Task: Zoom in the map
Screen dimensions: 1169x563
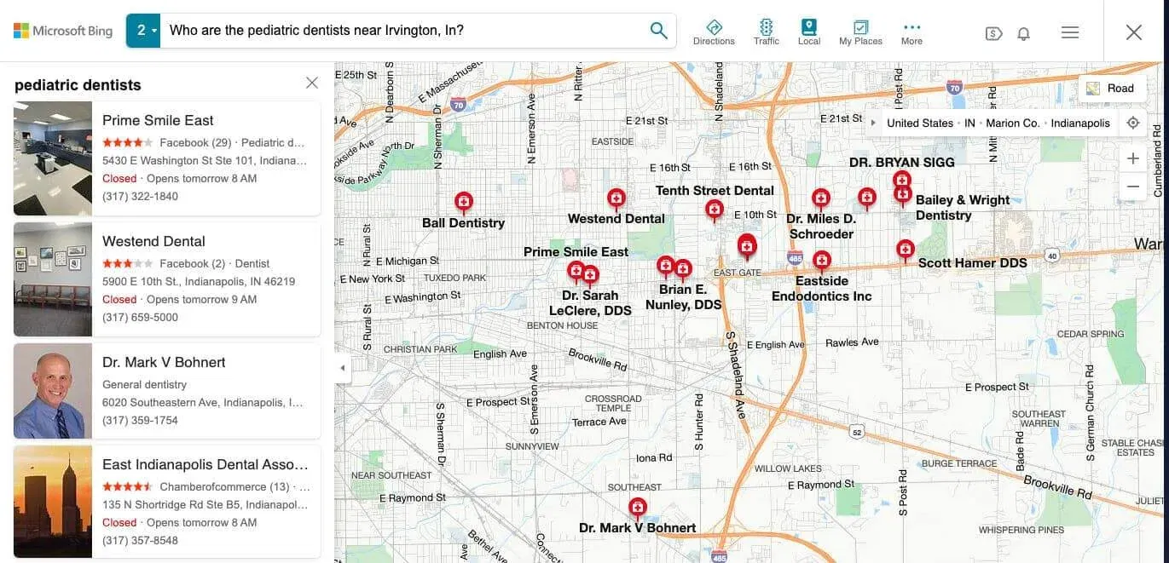Action: [1132, 158]
